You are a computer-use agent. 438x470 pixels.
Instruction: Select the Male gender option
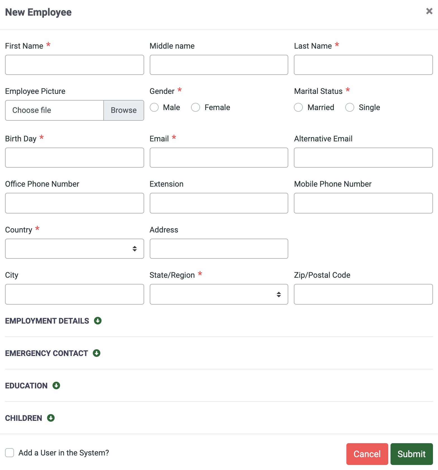point(154,107)
